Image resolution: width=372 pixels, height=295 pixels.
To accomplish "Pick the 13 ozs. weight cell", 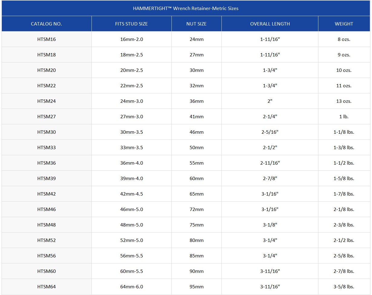I will click(344, 101).
